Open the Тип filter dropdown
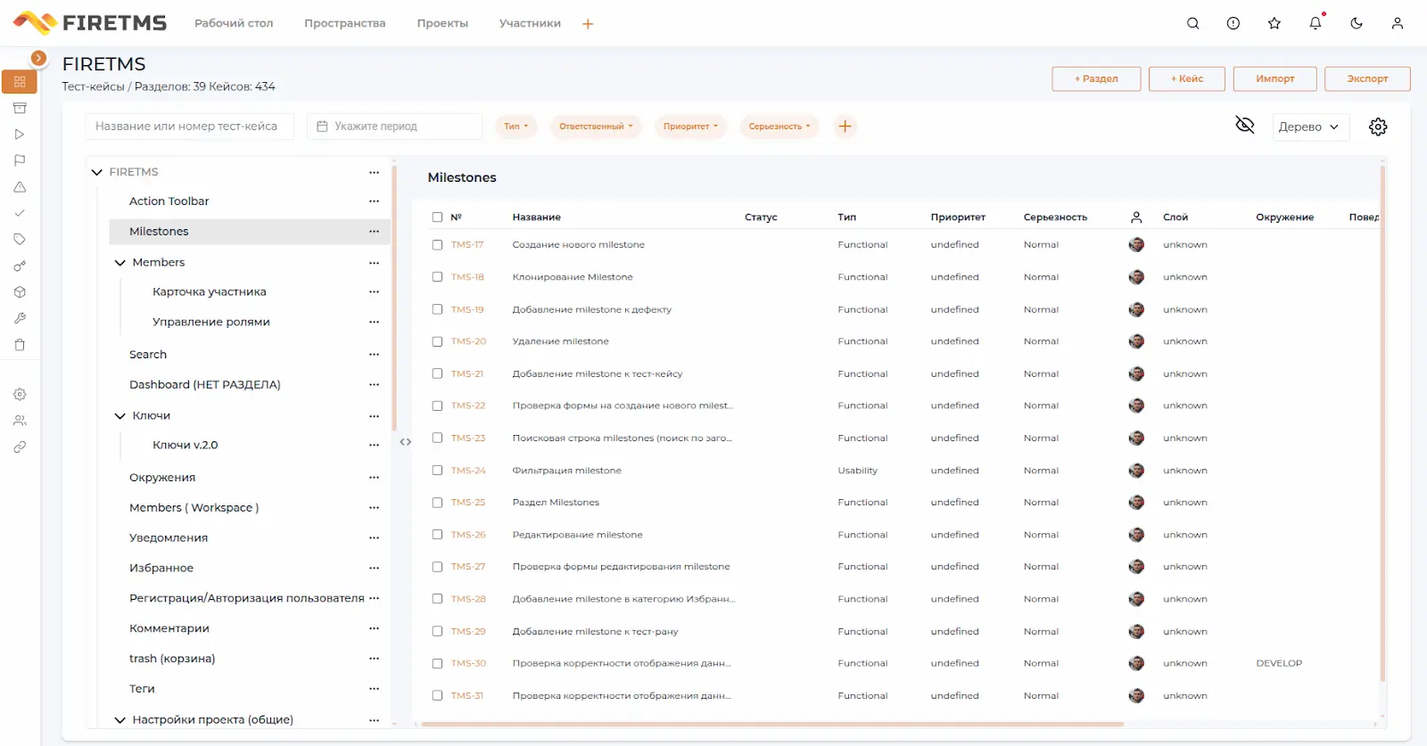1427x746 pixels. (x=516, y=127)
